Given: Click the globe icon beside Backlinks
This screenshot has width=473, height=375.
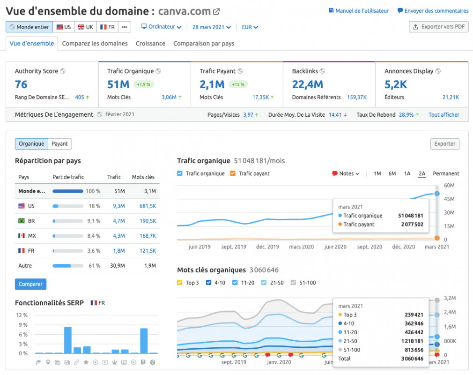Looking at the screenshot, I should 322,71.
